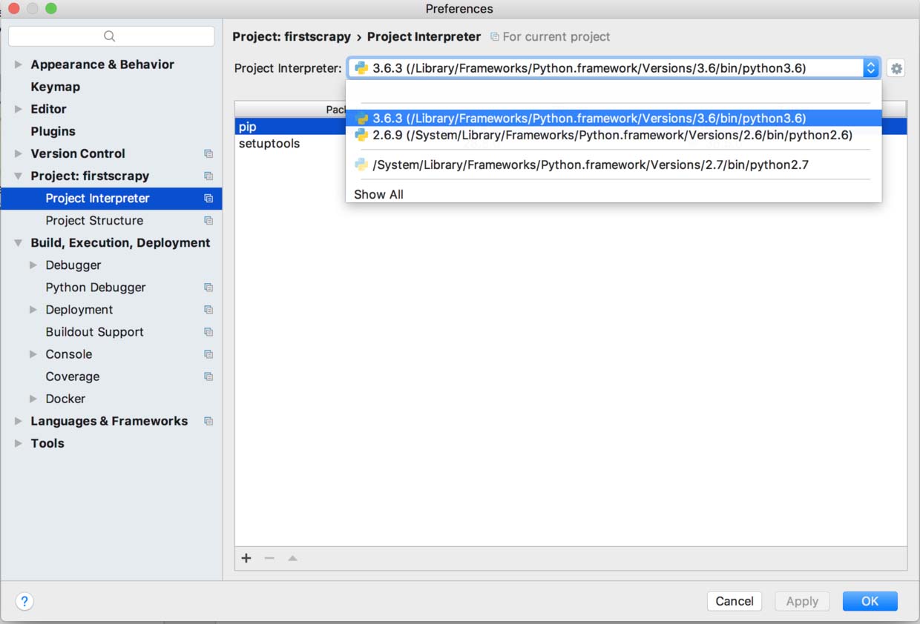Click project-level icon beside Console

click(x=208, y=354)
